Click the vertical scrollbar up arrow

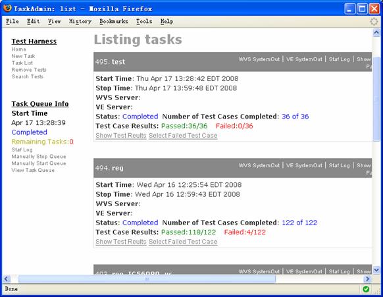click(x=376, y=33)
